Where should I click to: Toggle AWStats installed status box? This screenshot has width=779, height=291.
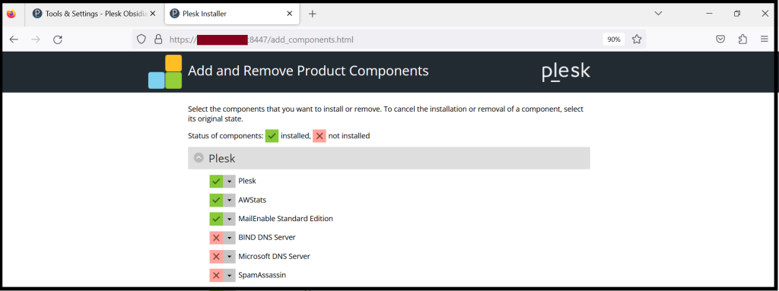[x=216, y=200]
